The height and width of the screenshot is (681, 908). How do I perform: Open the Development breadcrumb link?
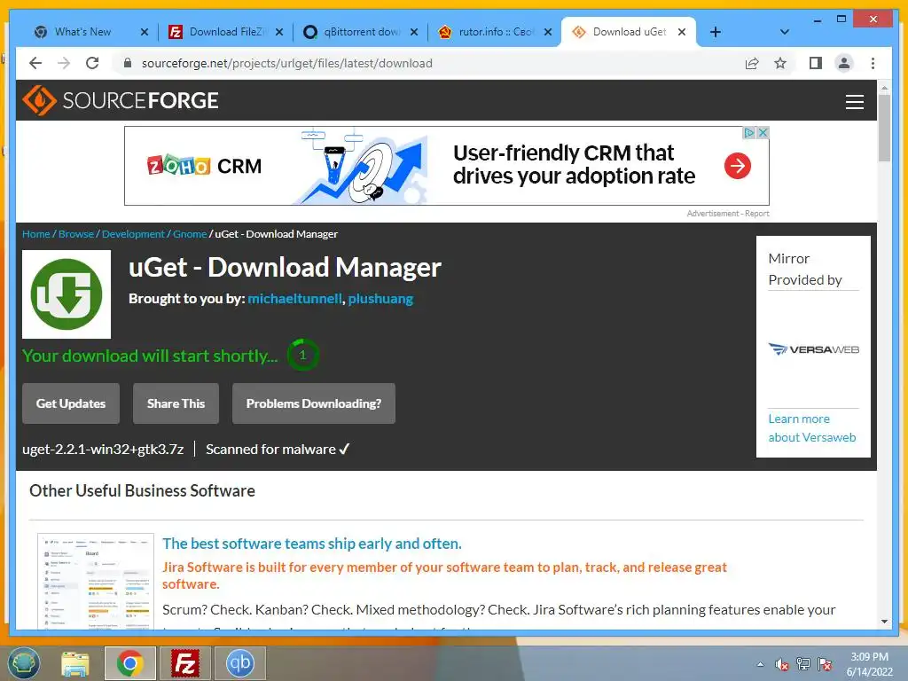(x=133, y=234)
